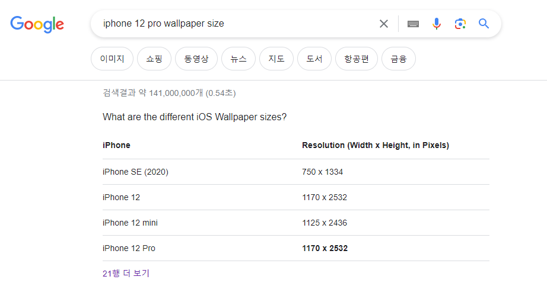Viewport: 547px width, 286px height.
Task: Click the iPhone 12 mini row label
Action: 130,223
